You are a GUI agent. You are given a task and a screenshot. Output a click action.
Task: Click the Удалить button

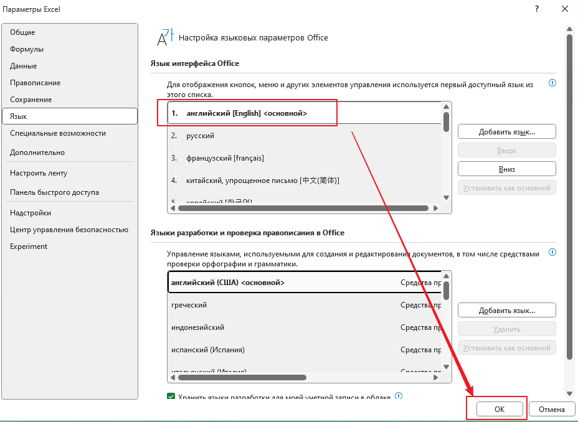pos(507,329)
